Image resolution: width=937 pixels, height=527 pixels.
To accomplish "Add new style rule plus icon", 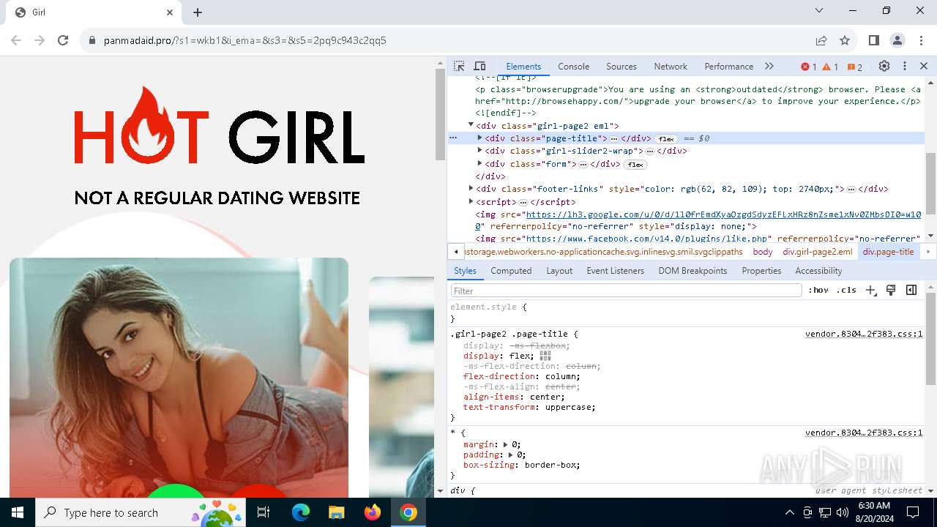I will tap(870, 291).
